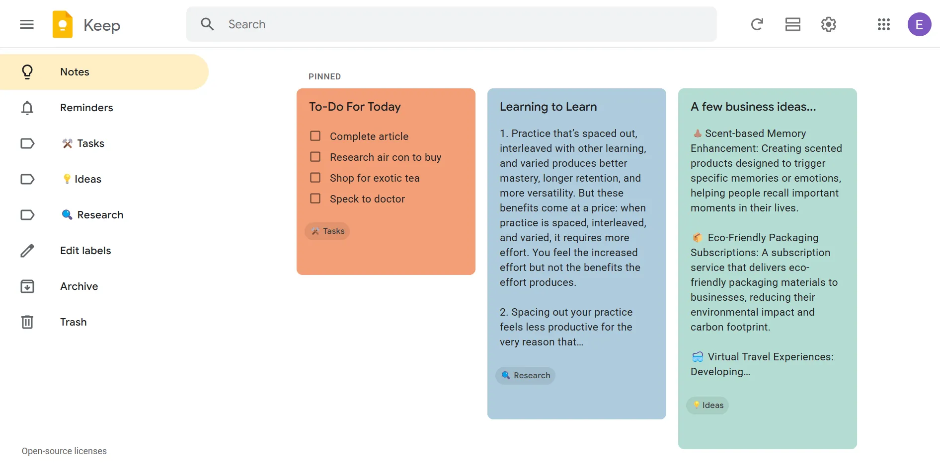
Task: Mark Shop for exotic tea as done
Action: pyautogui.click(x=315, y=177)
